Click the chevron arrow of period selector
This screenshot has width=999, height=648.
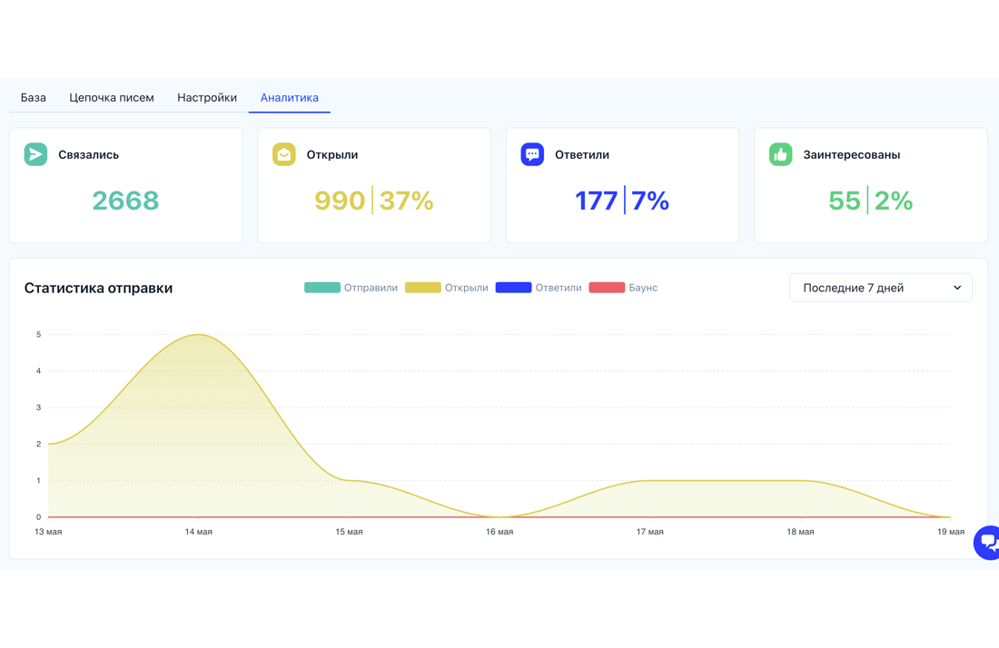(x=957, y=288)
